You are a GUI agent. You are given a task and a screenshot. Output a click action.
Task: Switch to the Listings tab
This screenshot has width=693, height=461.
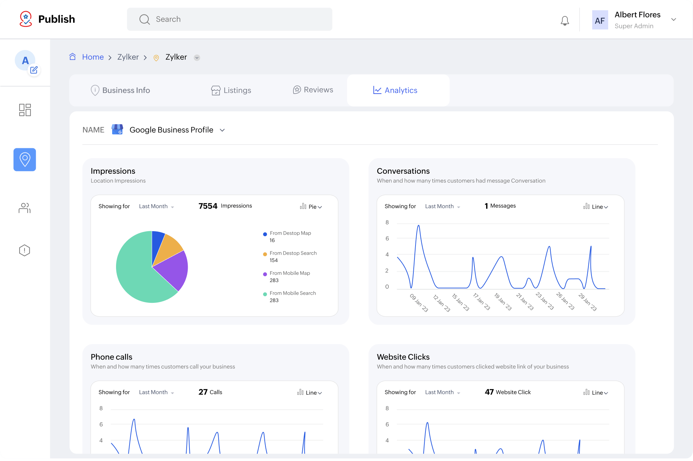pos(231,90)
